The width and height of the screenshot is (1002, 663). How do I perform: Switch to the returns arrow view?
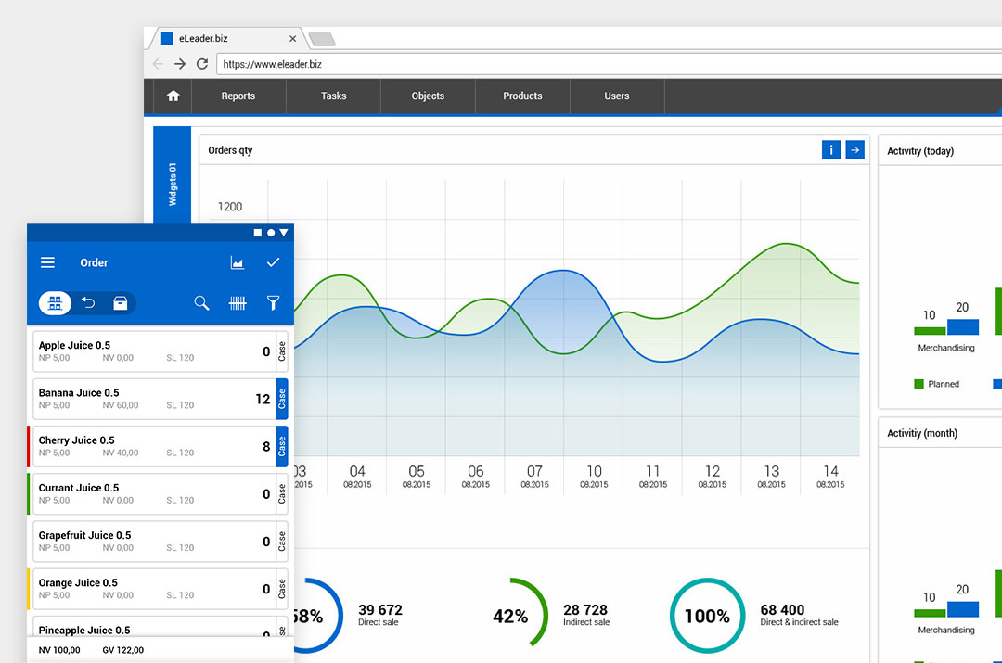[88, 303]
